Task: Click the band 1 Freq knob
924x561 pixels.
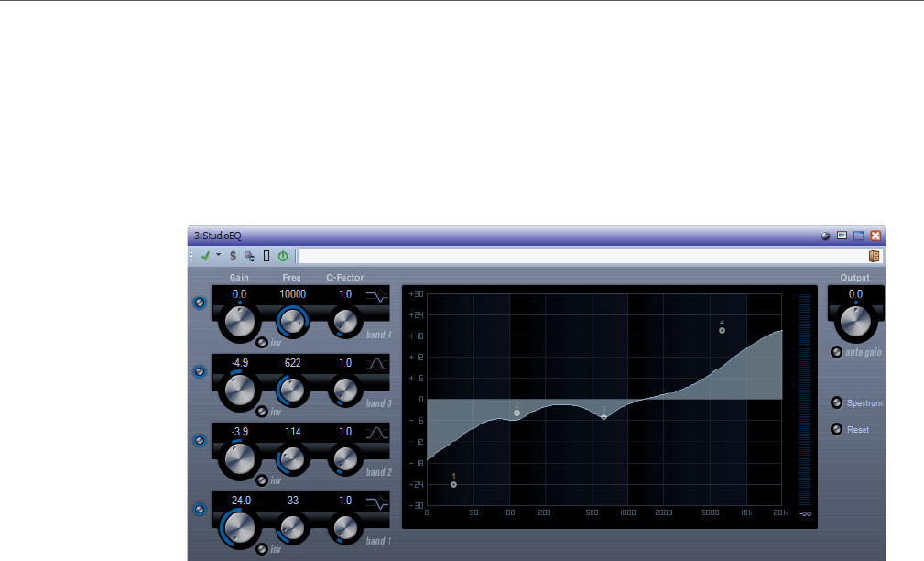Action: coord(292,527)
